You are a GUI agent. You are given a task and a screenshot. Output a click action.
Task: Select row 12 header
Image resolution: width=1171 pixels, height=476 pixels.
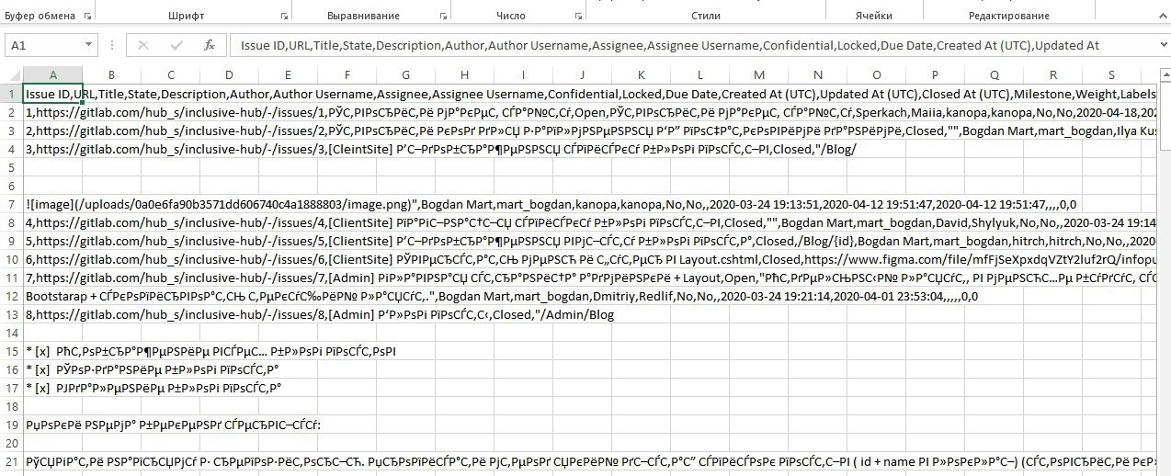(11, 296)
